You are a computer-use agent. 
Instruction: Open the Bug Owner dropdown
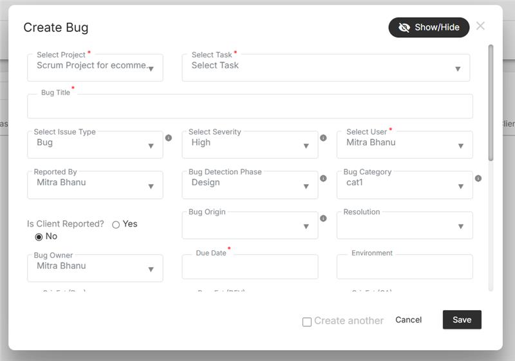[x=95, y=268]
